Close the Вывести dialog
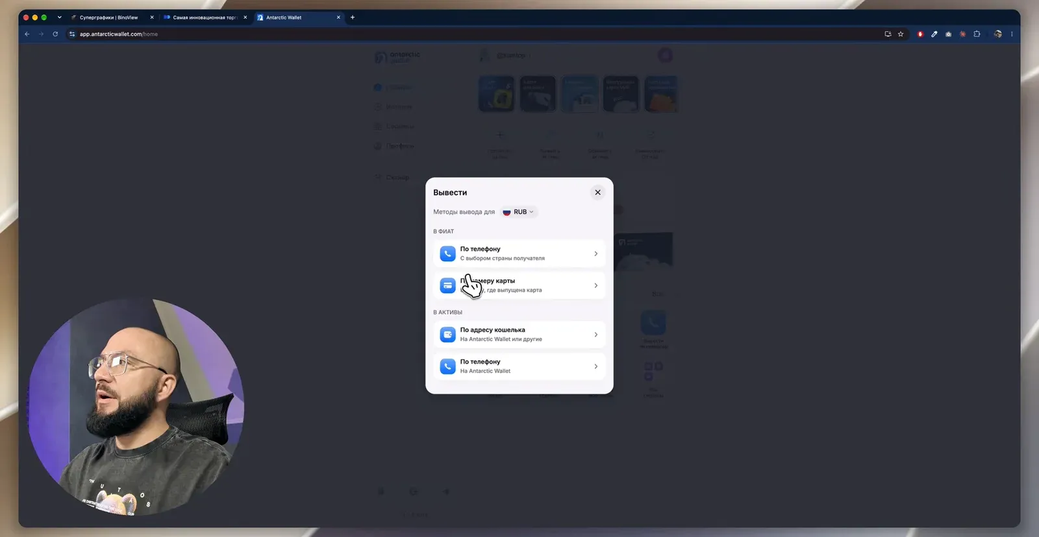Image resolution: width=1039 pixels, height=537 pixels. tap(597, 193)
